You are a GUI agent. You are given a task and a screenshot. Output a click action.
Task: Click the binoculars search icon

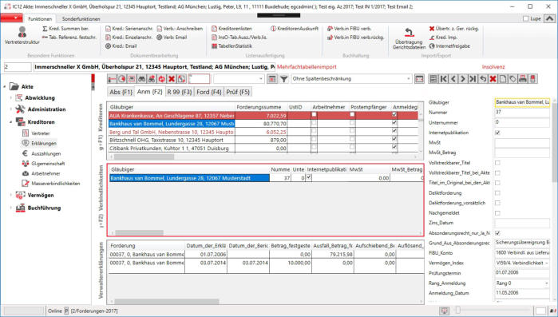tap(141, 79)
